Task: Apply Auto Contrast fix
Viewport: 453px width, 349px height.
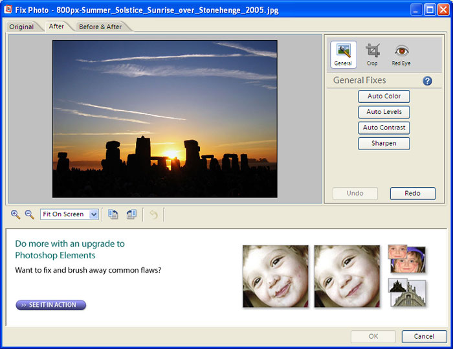Action: pyautogui.click(x=384, y=128)
